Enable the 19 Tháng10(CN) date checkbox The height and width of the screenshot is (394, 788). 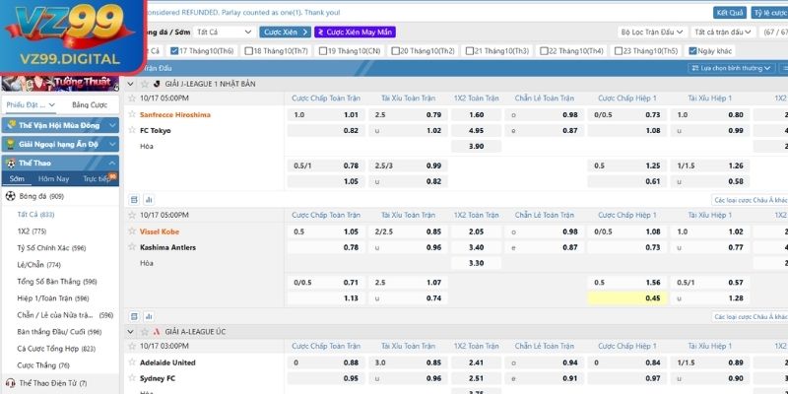[323, 51]
